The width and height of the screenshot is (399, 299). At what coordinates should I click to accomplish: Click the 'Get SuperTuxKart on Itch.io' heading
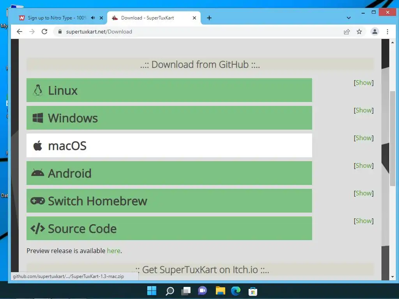coord(202,269)
